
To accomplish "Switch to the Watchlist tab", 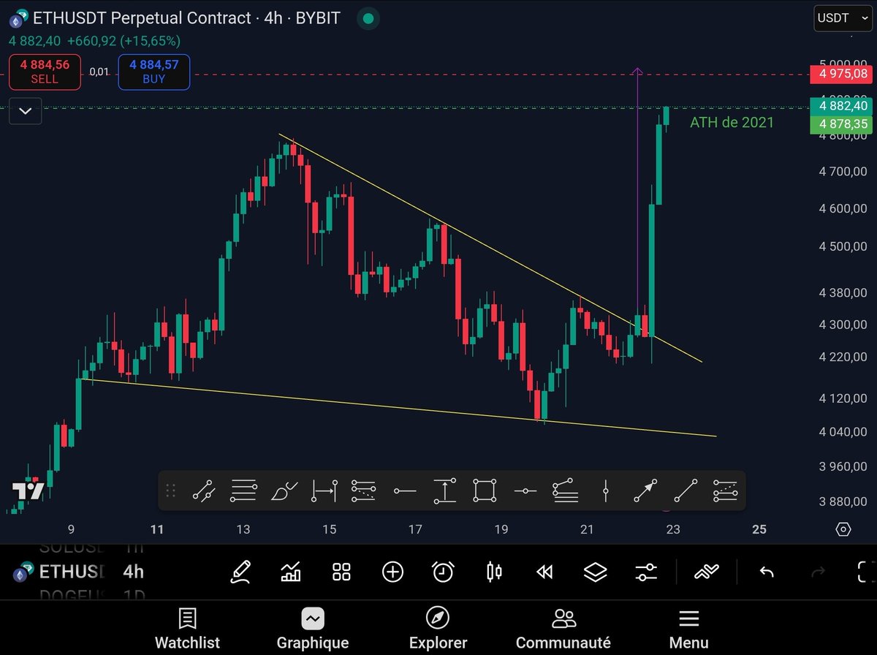I will [187, 627].
